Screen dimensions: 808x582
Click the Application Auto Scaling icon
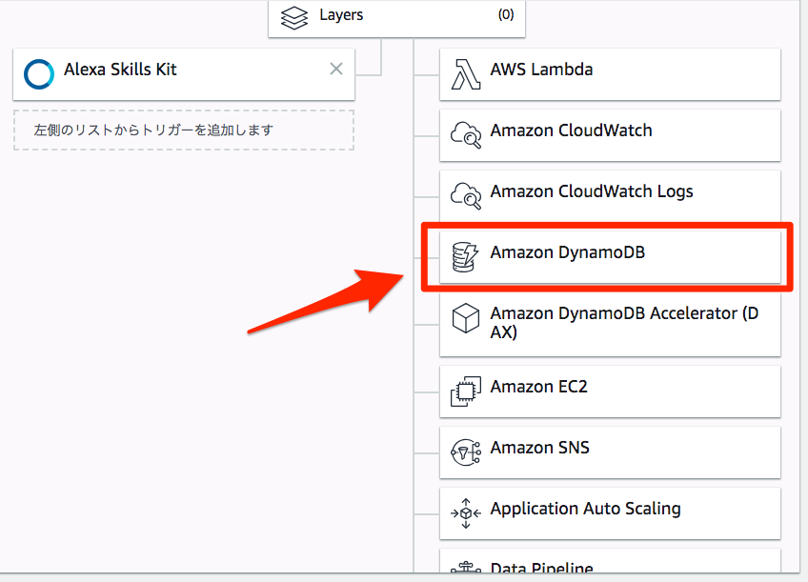click(466, 512)
